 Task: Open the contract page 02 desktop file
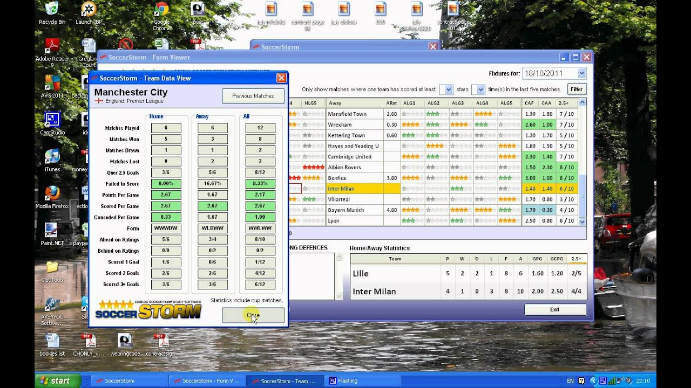tap(308, 16)
